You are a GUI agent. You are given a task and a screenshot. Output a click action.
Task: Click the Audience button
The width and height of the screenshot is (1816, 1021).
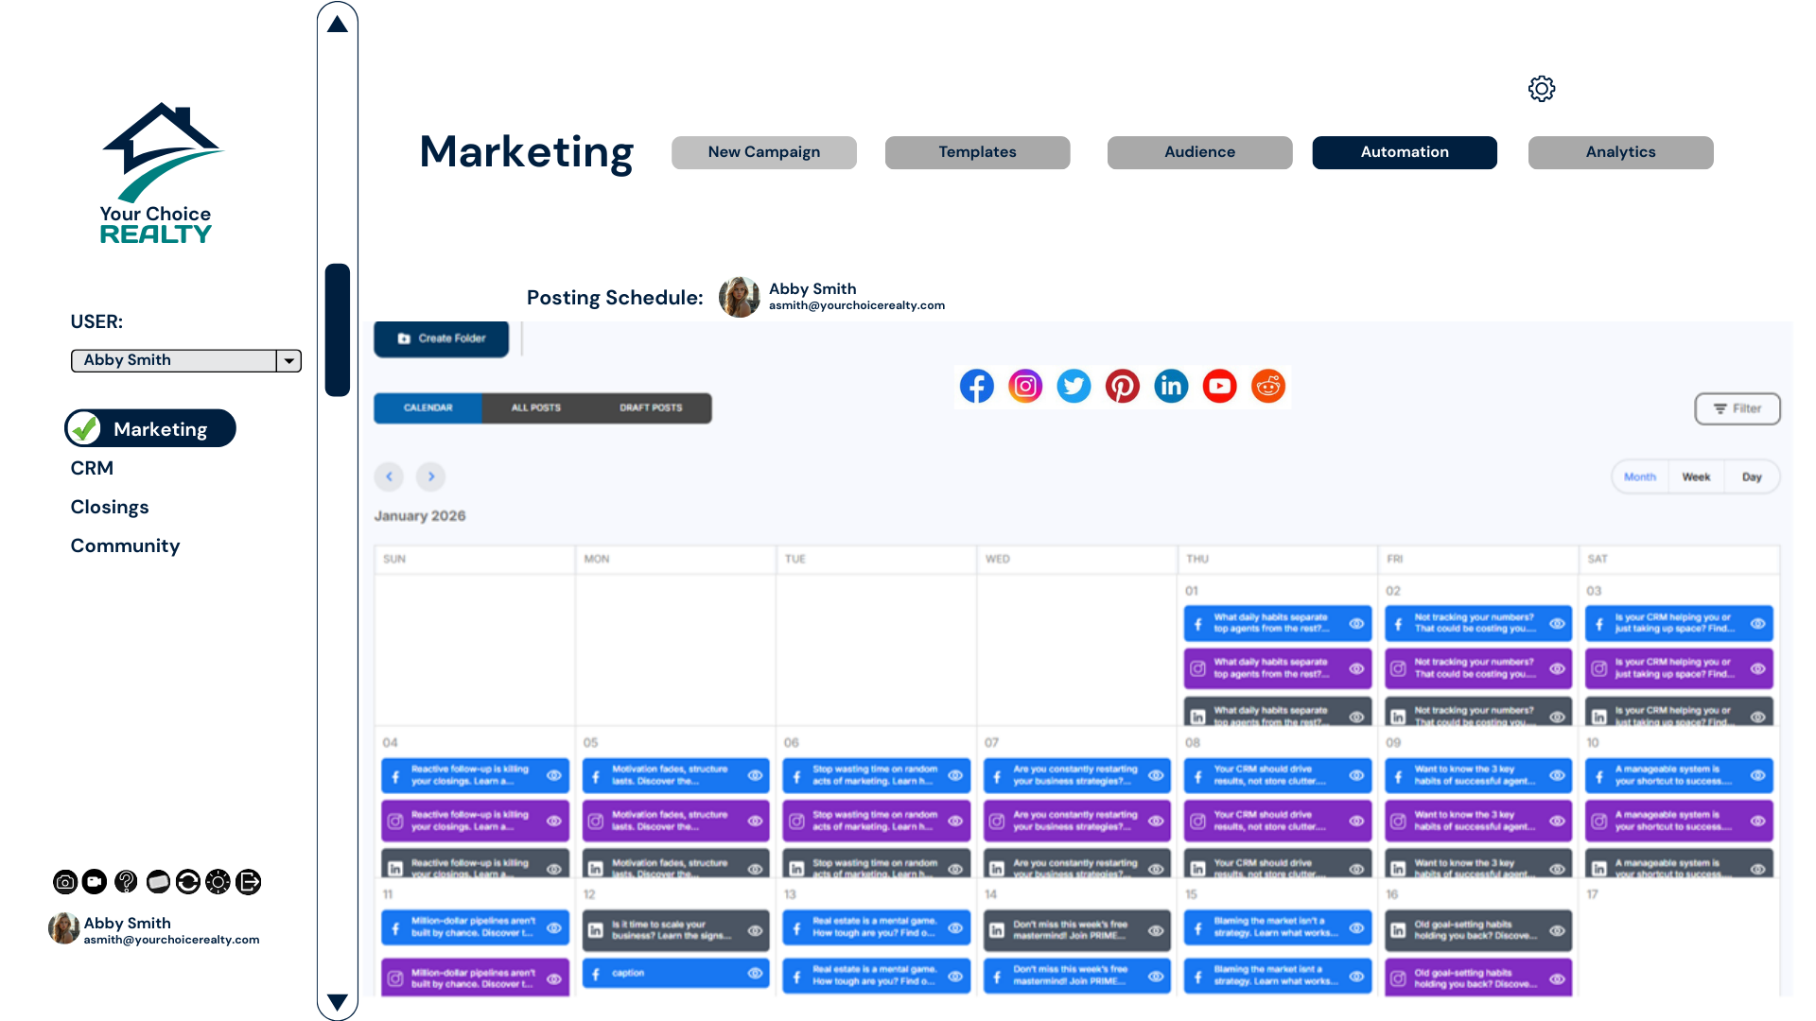pyautogui.click(x=1200, y=152)
